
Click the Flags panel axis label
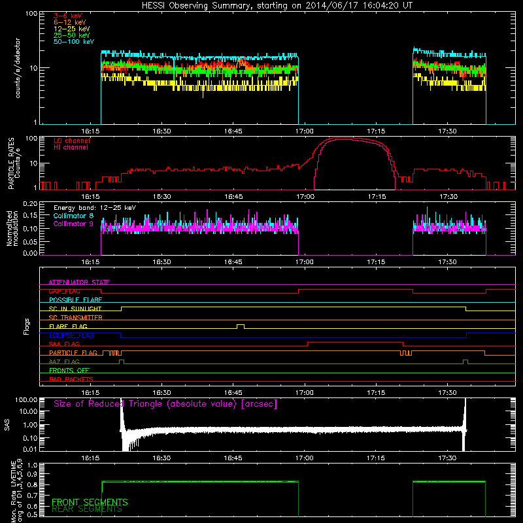pyautogui.click(x=27, y=326)
